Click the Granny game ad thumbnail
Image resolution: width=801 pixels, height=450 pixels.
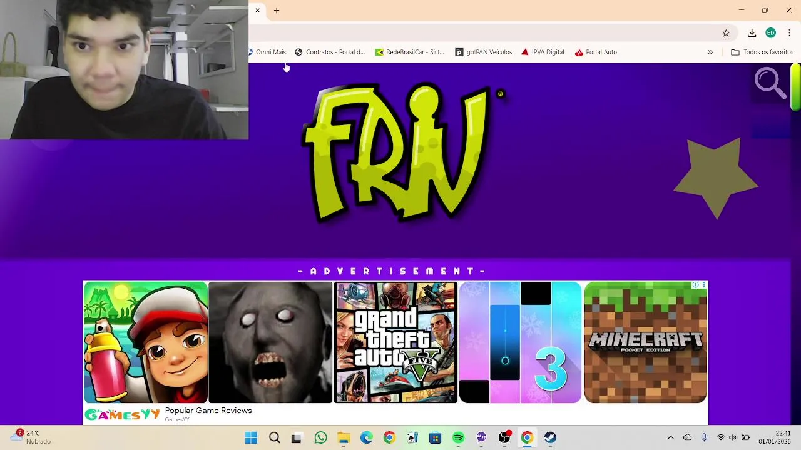click(x=270, y=342)
